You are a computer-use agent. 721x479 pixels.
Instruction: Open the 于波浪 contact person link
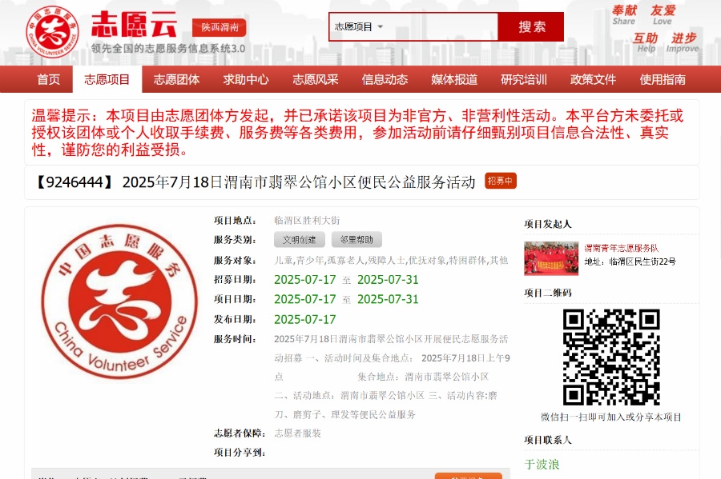click(542, 464)
